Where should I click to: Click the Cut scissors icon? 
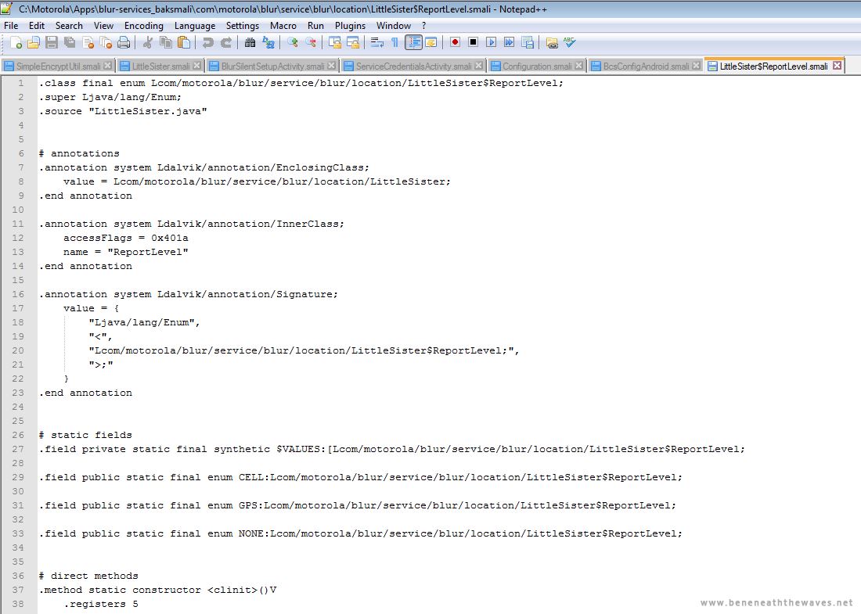pyautogui.click(x=148, y=43)
